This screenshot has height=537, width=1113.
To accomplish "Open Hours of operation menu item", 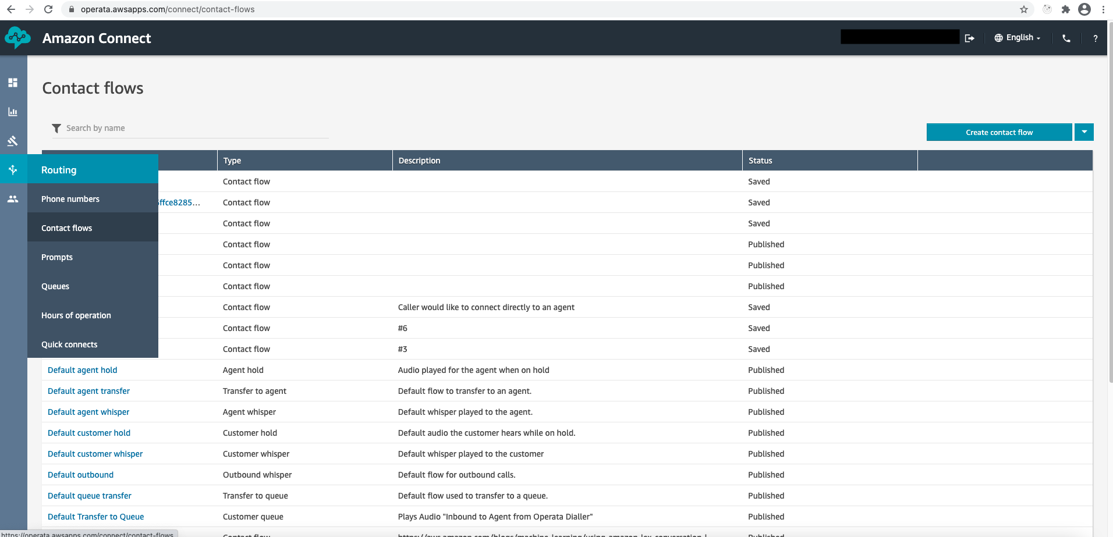I will 93,315.
